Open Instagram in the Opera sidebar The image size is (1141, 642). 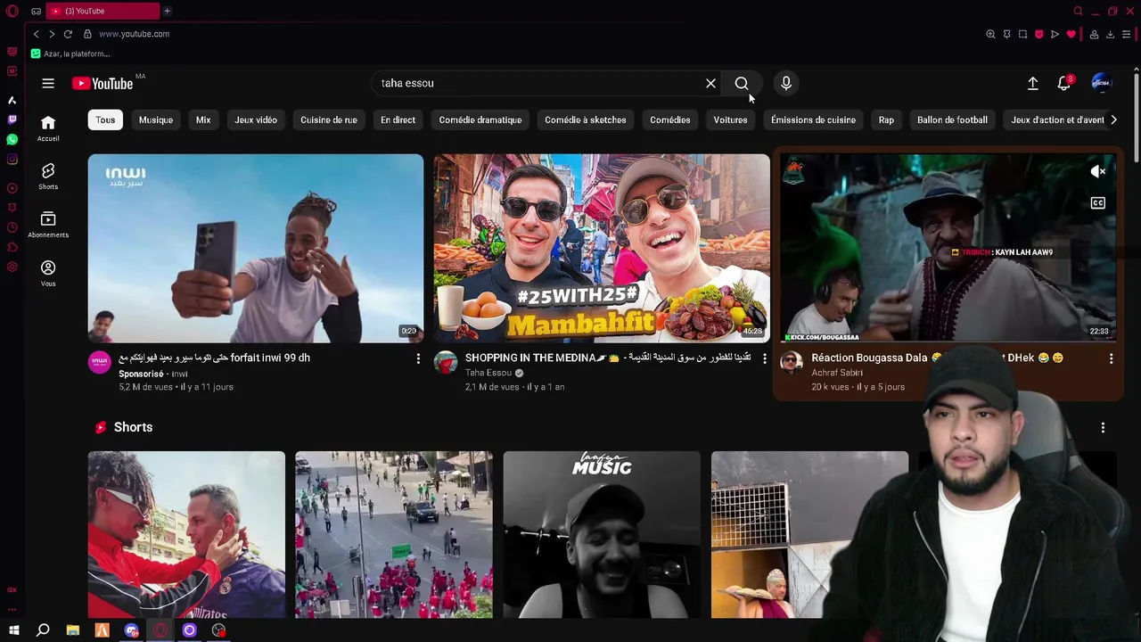point(12,160)
